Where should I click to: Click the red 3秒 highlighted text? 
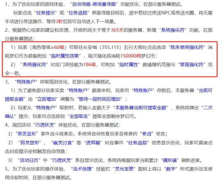coord(59,21)
